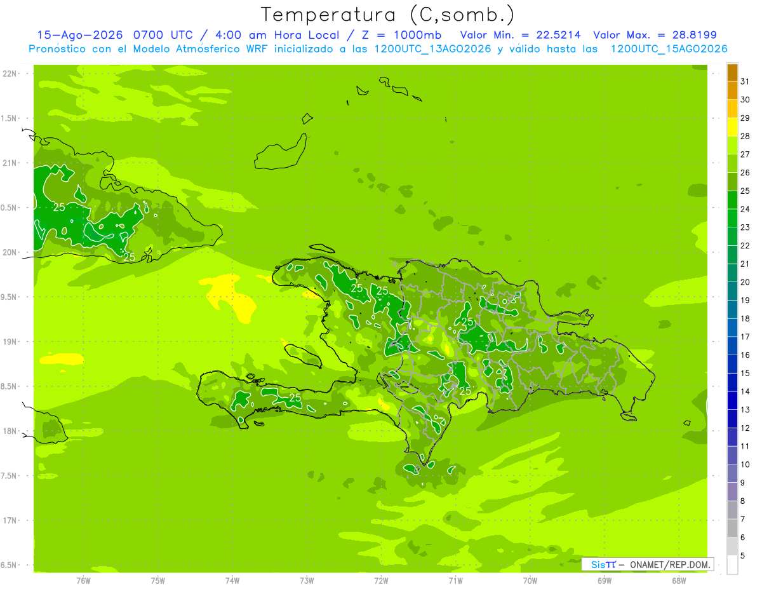Click the '20N' latitude label
Image resolution: width=762 pixels, height=589 pixels.
tap(10, 252)
